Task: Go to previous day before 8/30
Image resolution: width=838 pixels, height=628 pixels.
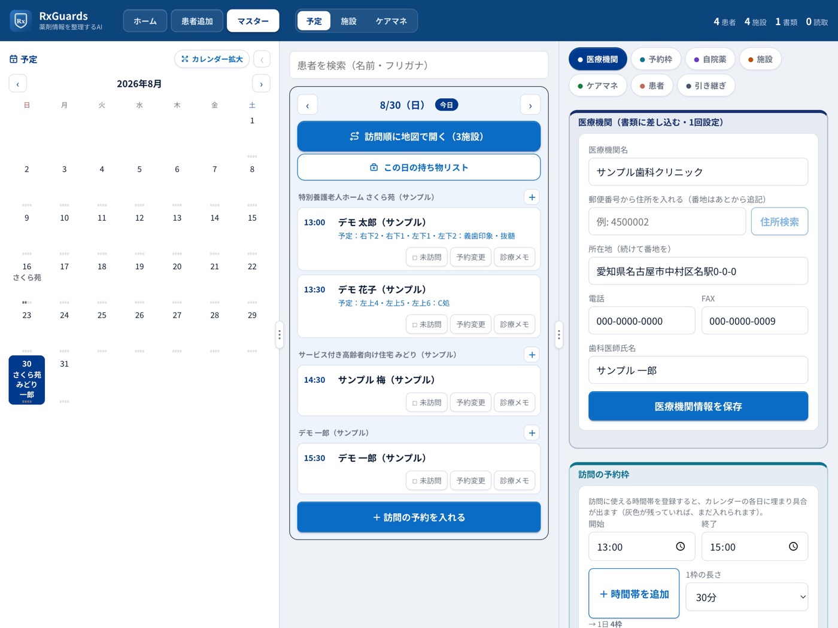Action: click(308, 105)
